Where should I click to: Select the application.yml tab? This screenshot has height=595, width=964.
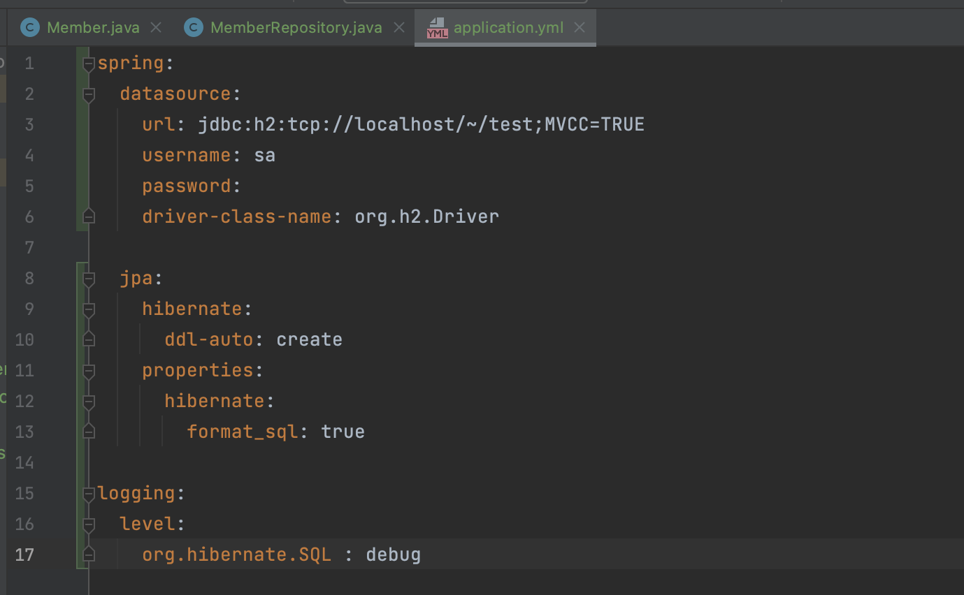point(508,28)
